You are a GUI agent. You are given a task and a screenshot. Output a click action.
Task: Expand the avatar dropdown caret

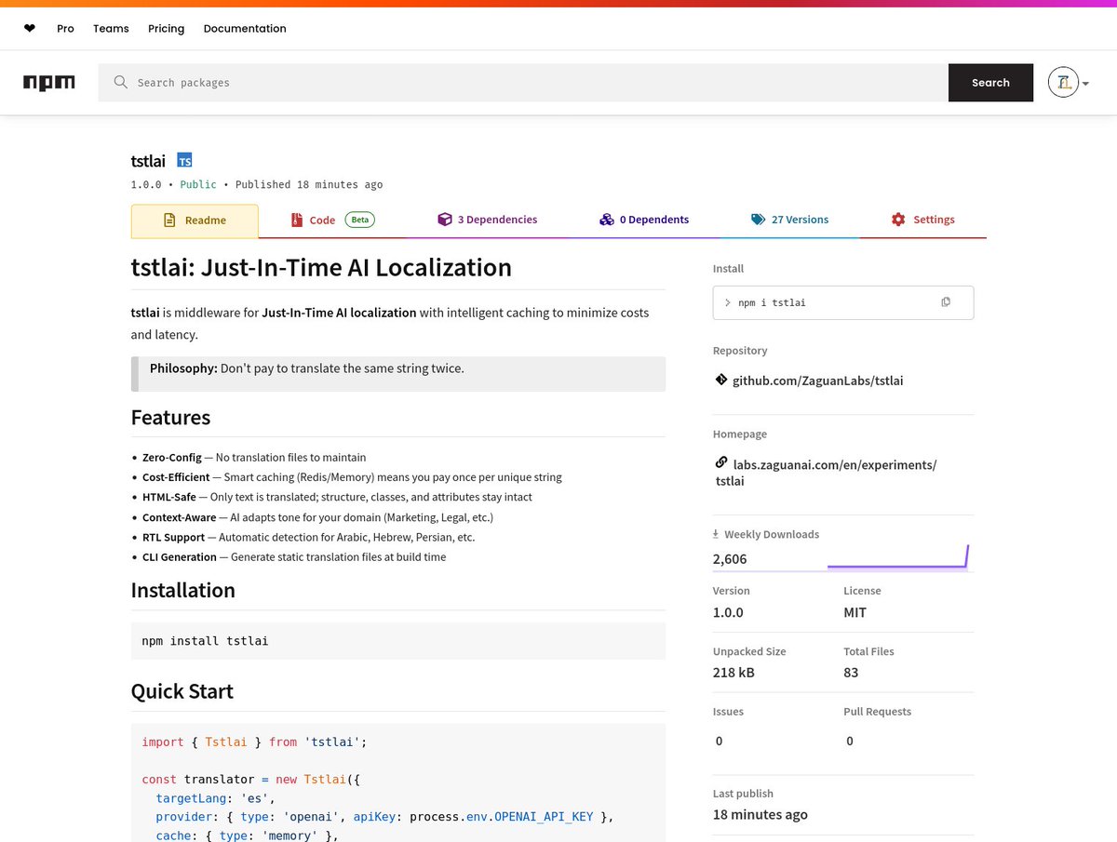pos(1085,84)
